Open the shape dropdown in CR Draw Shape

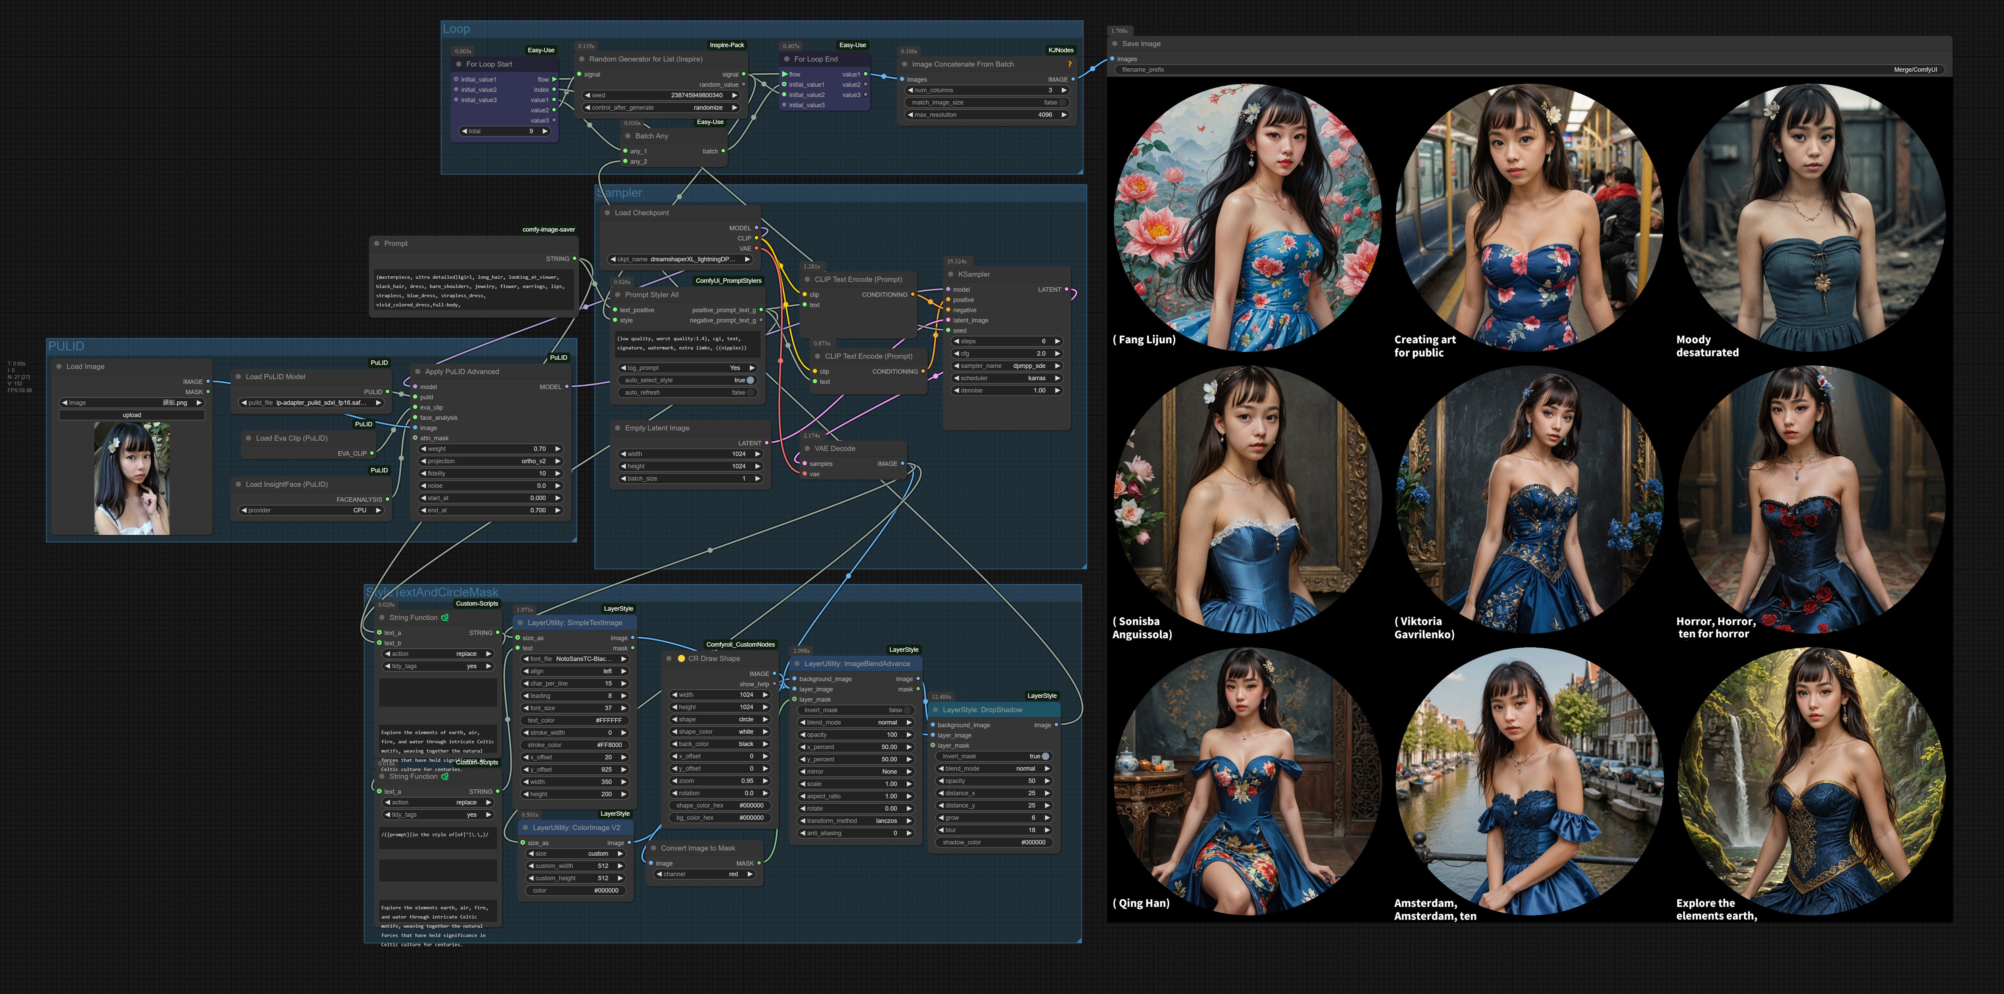720,719
